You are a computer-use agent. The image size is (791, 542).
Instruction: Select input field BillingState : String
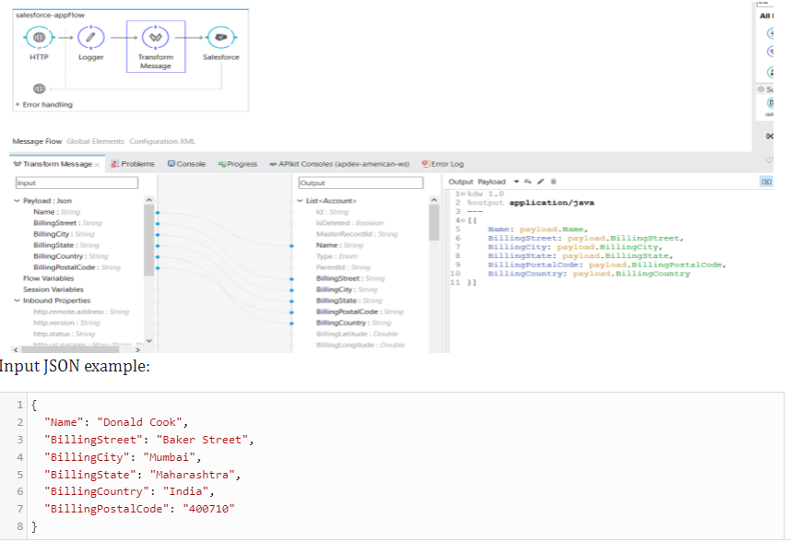66,245
